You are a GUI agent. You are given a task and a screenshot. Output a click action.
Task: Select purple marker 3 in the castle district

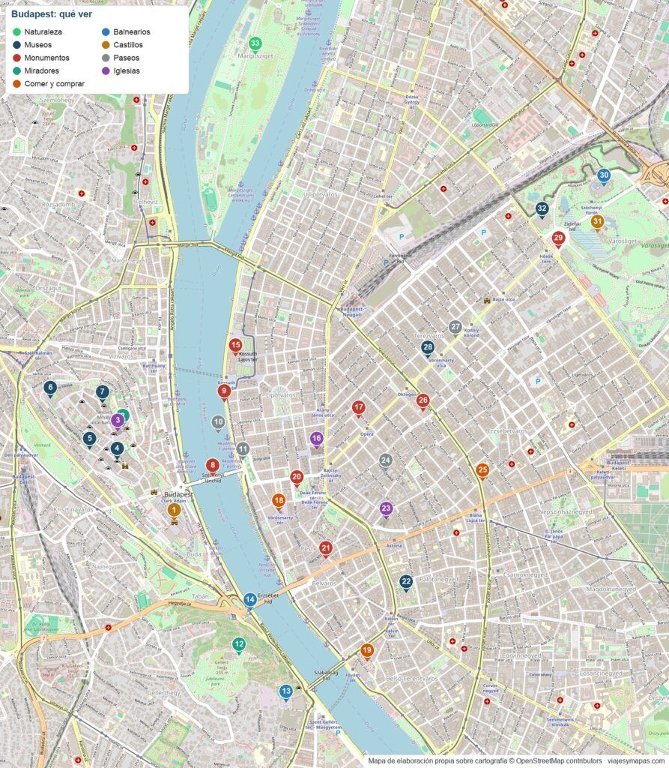tap(118, 421)
